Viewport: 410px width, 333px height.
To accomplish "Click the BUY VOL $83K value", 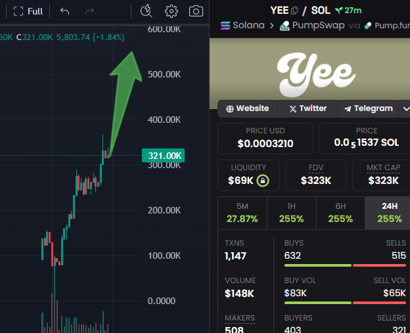I will tap(295, 293).
